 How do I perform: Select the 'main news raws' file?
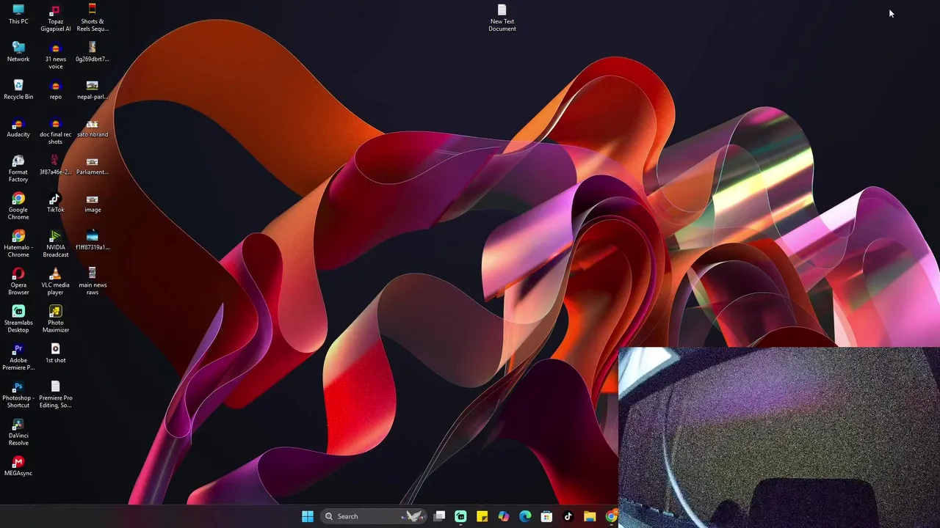coord(92,282)
